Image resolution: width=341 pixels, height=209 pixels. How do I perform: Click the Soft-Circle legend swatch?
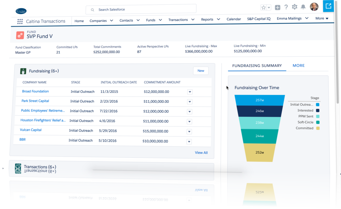coord(318,122)
